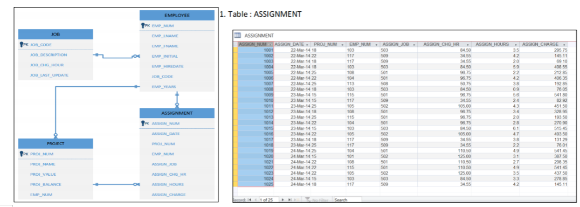Create new blank record via navigation bar

click(x=296, y=199)
